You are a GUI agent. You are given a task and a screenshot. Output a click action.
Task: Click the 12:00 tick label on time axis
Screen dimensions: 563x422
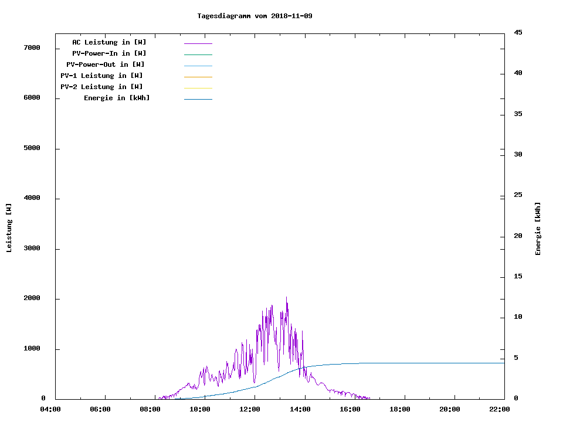tap(250, 409)
